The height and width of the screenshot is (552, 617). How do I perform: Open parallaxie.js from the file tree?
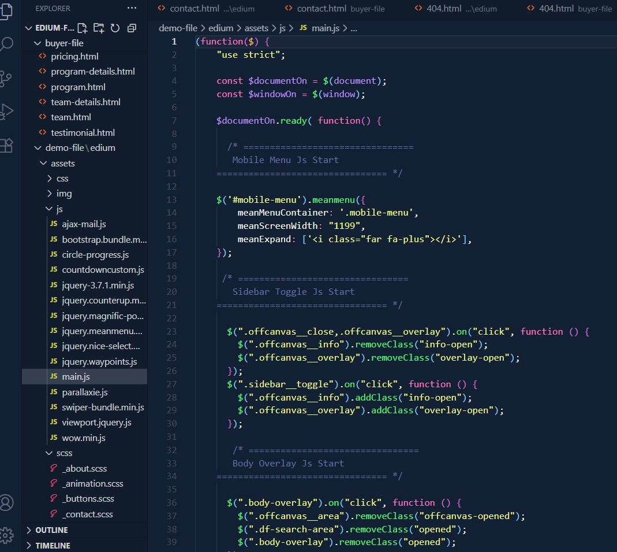[x=85, y=392]
